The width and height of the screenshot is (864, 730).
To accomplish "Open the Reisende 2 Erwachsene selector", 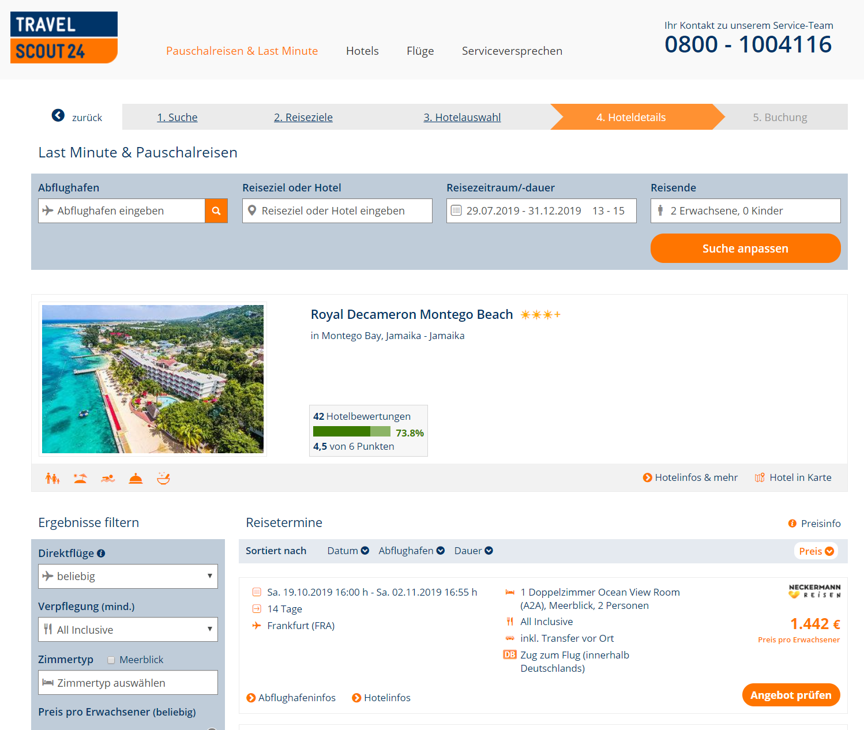I will (745, 211).
